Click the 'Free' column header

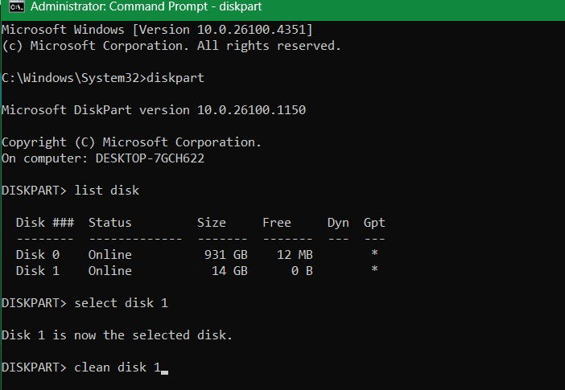click(277, 223)
